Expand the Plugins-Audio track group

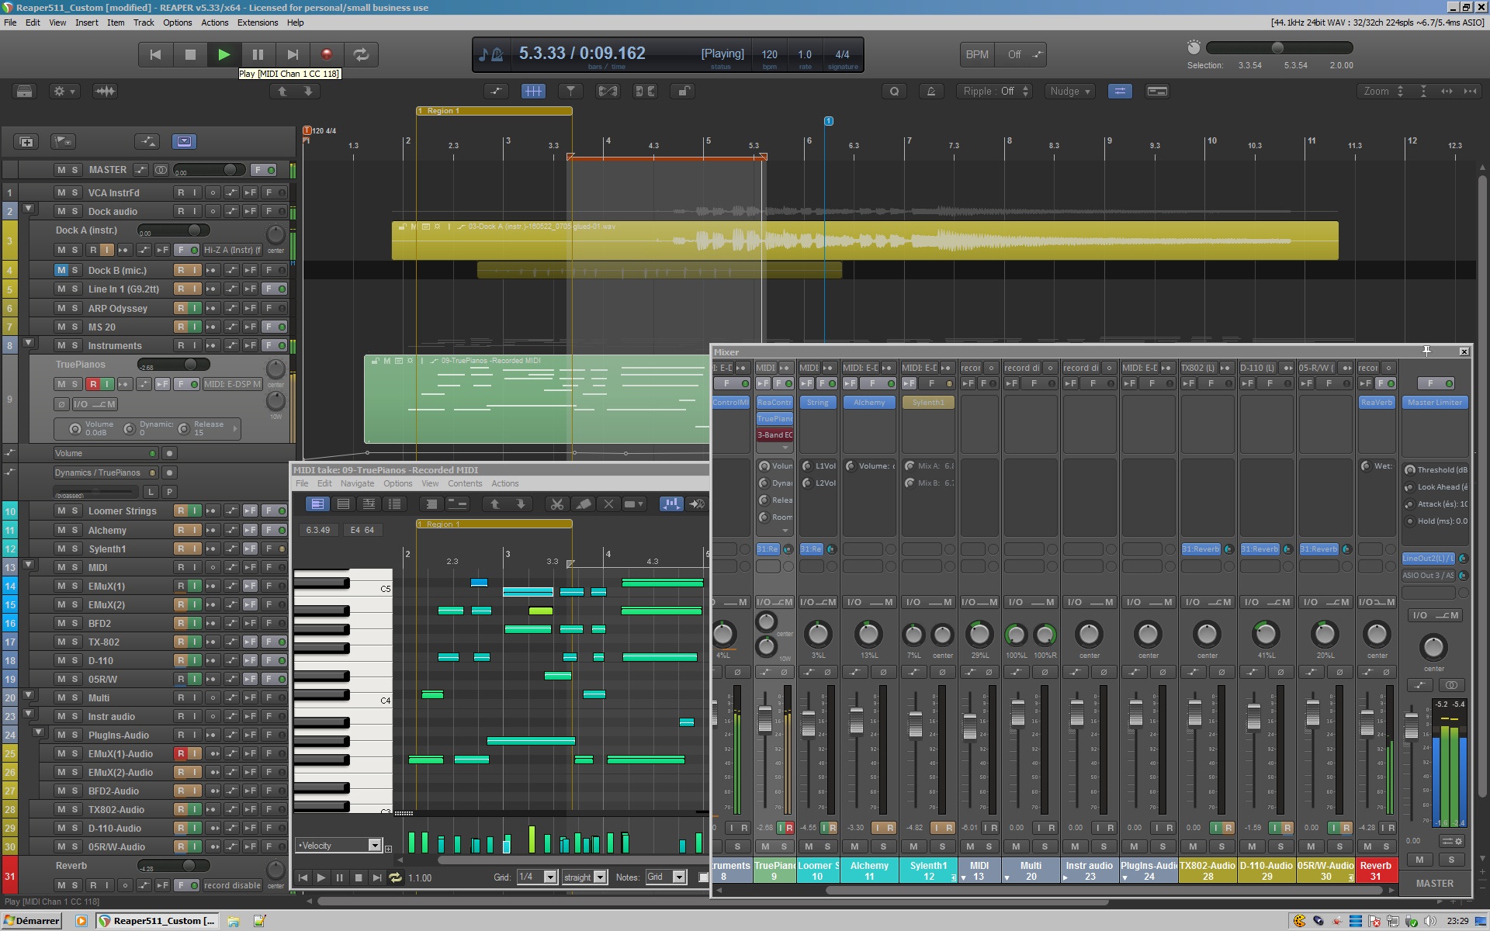pyautogui.click(x=29, y=734)
